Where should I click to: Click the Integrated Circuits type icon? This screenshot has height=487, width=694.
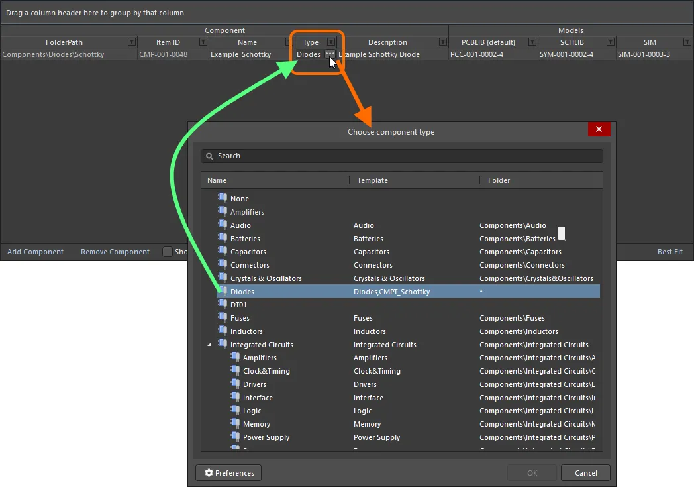pos(223,344)
